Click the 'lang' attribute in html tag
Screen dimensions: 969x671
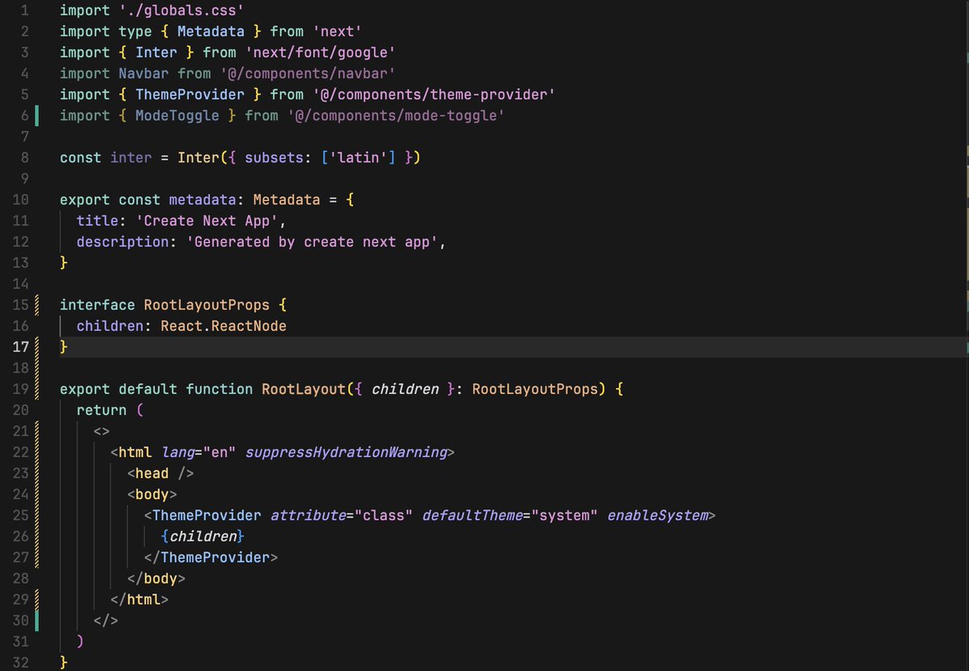(177, 451)
